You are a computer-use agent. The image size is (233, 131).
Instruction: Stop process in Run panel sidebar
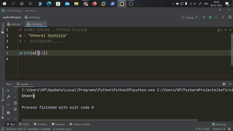[8, 105]
